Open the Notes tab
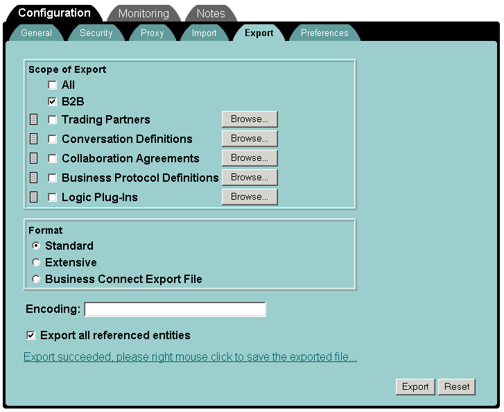 [211, 13]
